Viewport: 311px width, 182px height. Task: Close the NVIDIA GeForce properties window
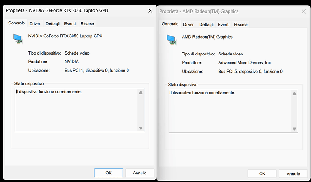[149, 10]
